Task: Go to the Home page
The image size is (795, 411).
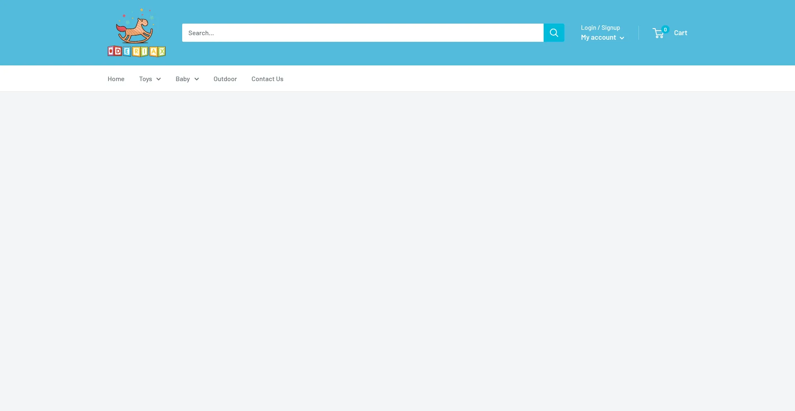Action: pos(116,79)
